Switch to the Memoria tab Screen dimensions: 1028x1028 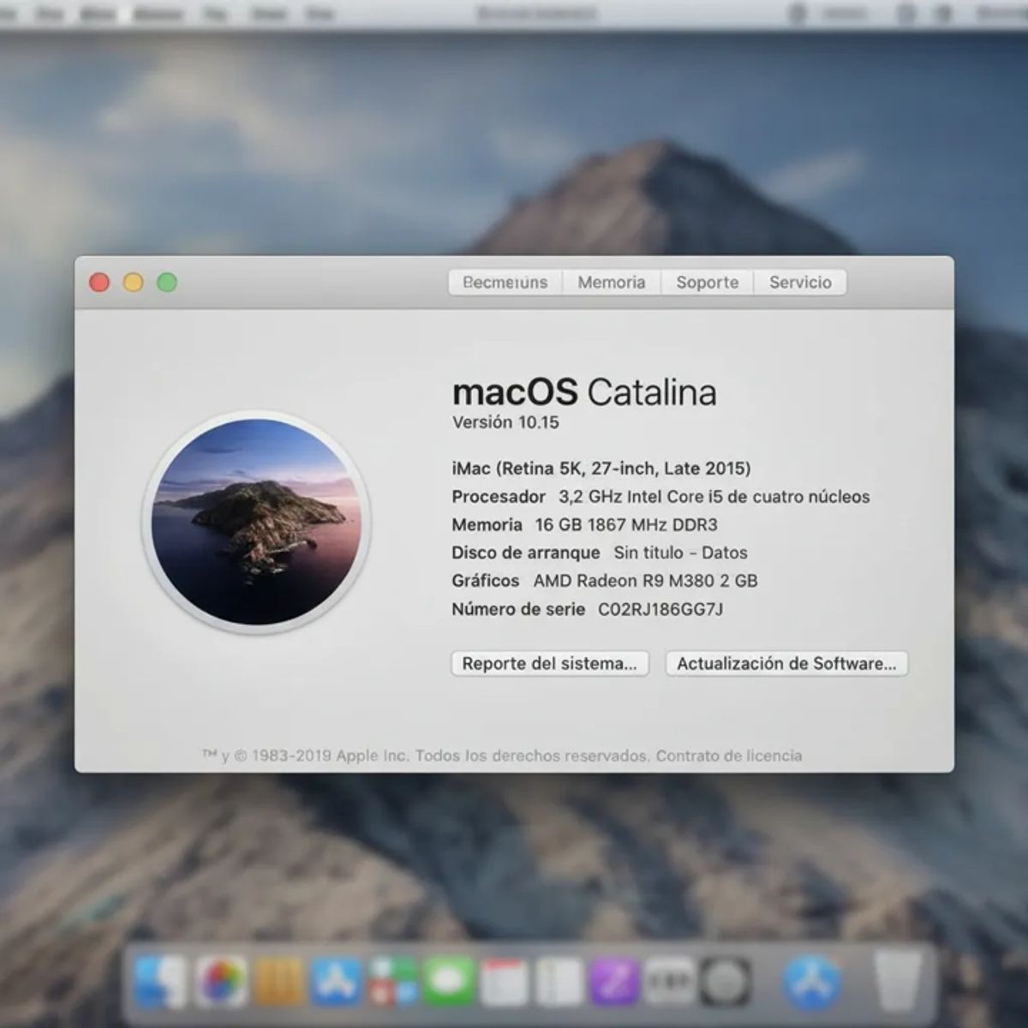click(611, 283)
